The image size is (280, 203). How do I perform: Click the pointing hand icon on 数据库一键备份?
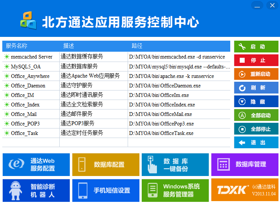(x=152, y=165)
